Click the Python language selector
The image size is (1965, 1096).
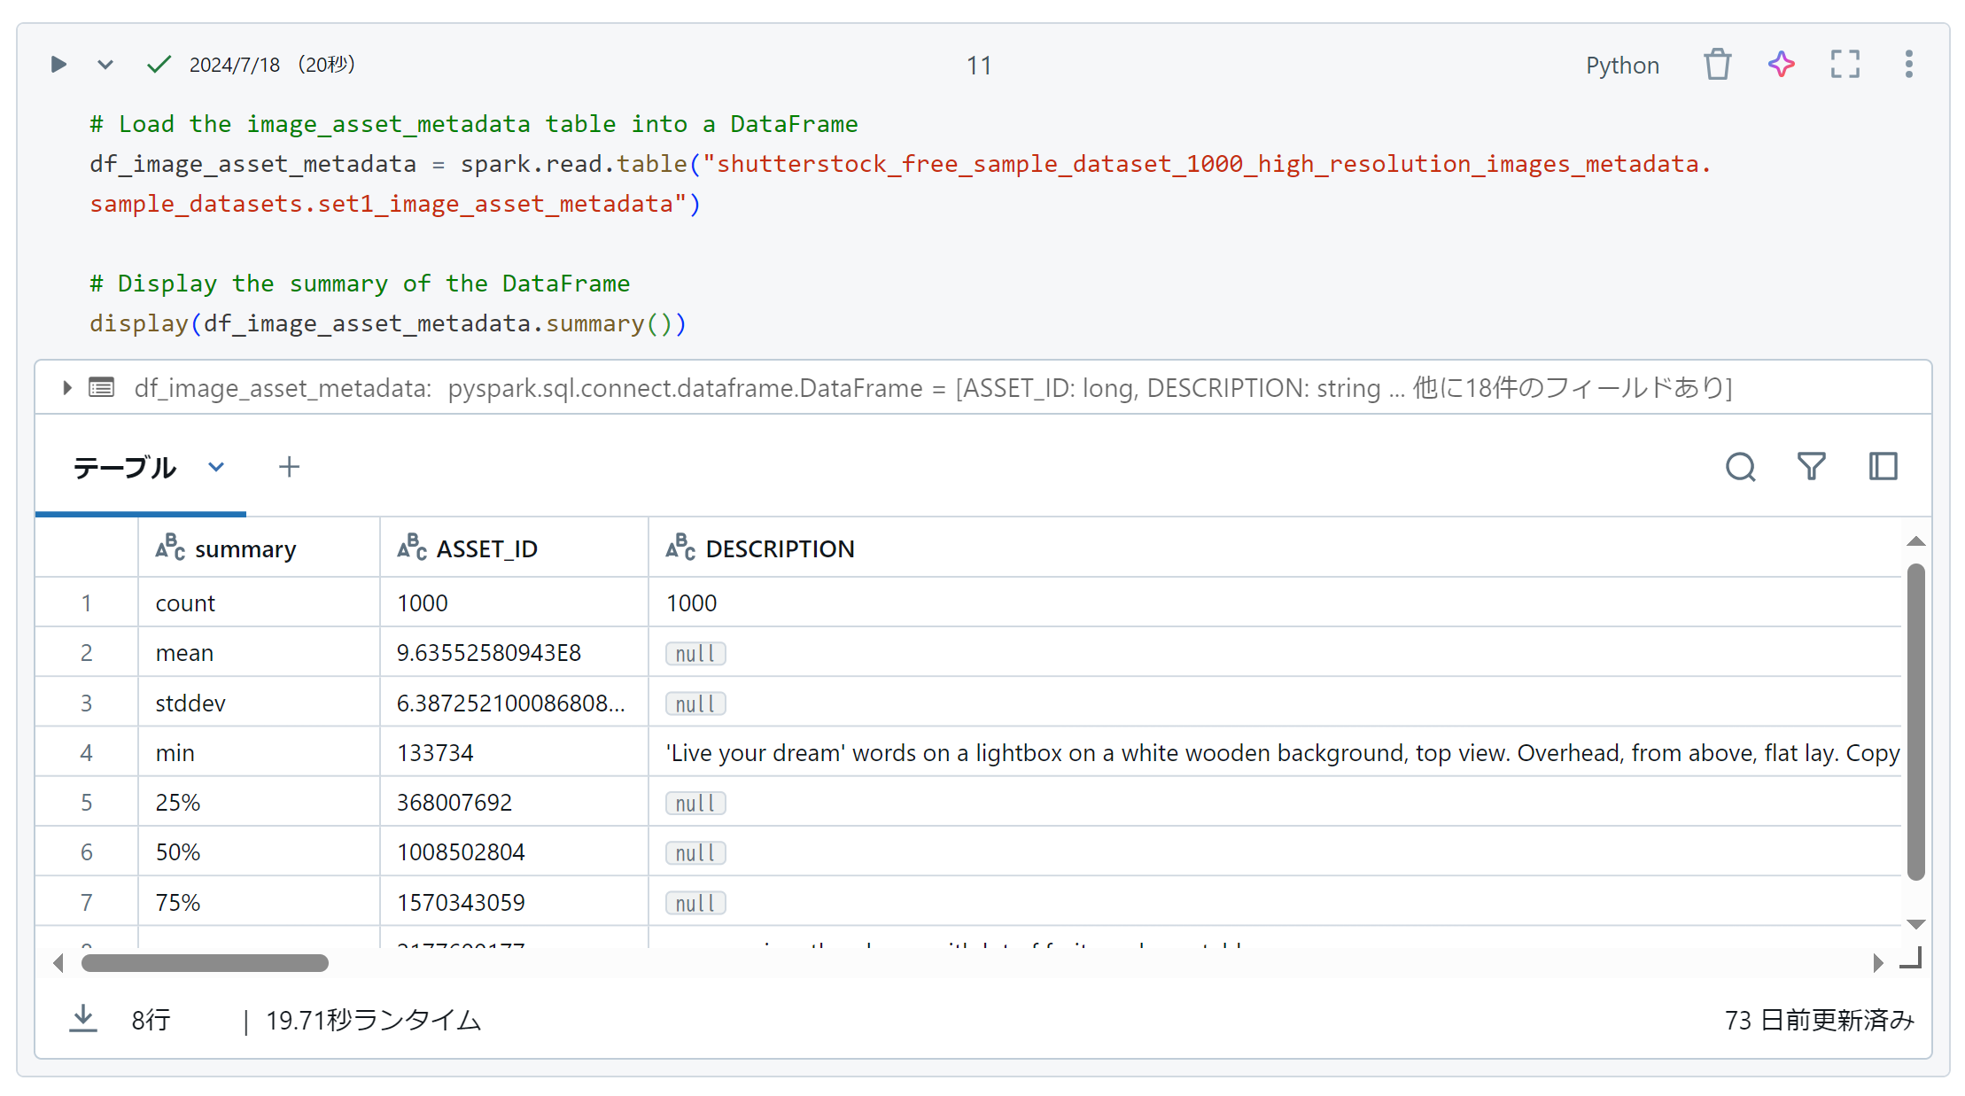pyautogui.click(x=1621, y=66)
